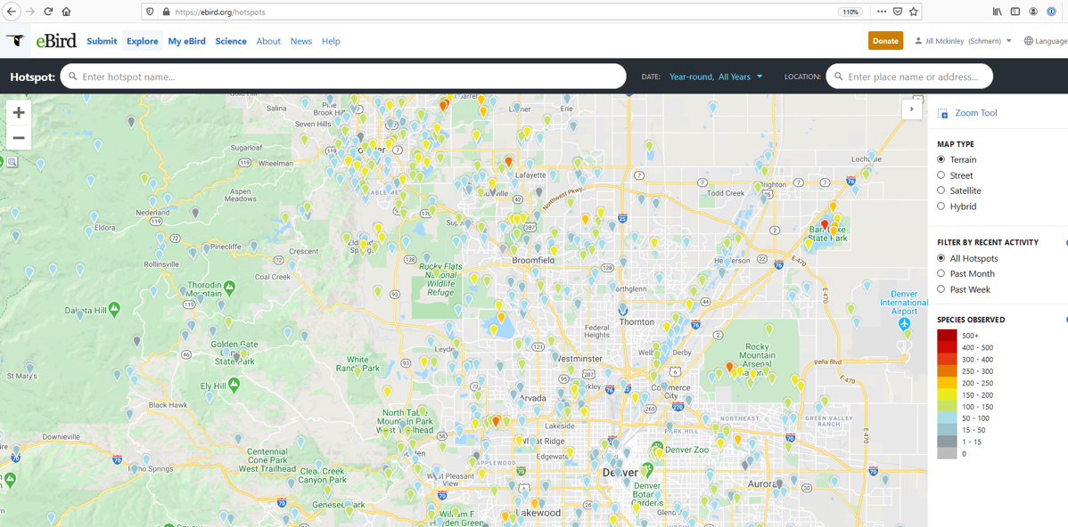Zoom out the map with minus button
The height and width of the screenshot is (527, 1068).
pos(19,137)
